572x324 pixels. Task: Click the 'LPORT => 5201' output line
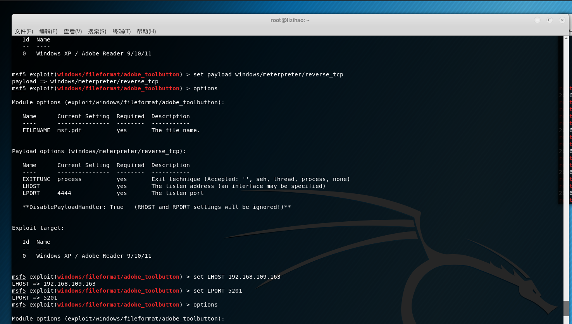pos(34,298)
